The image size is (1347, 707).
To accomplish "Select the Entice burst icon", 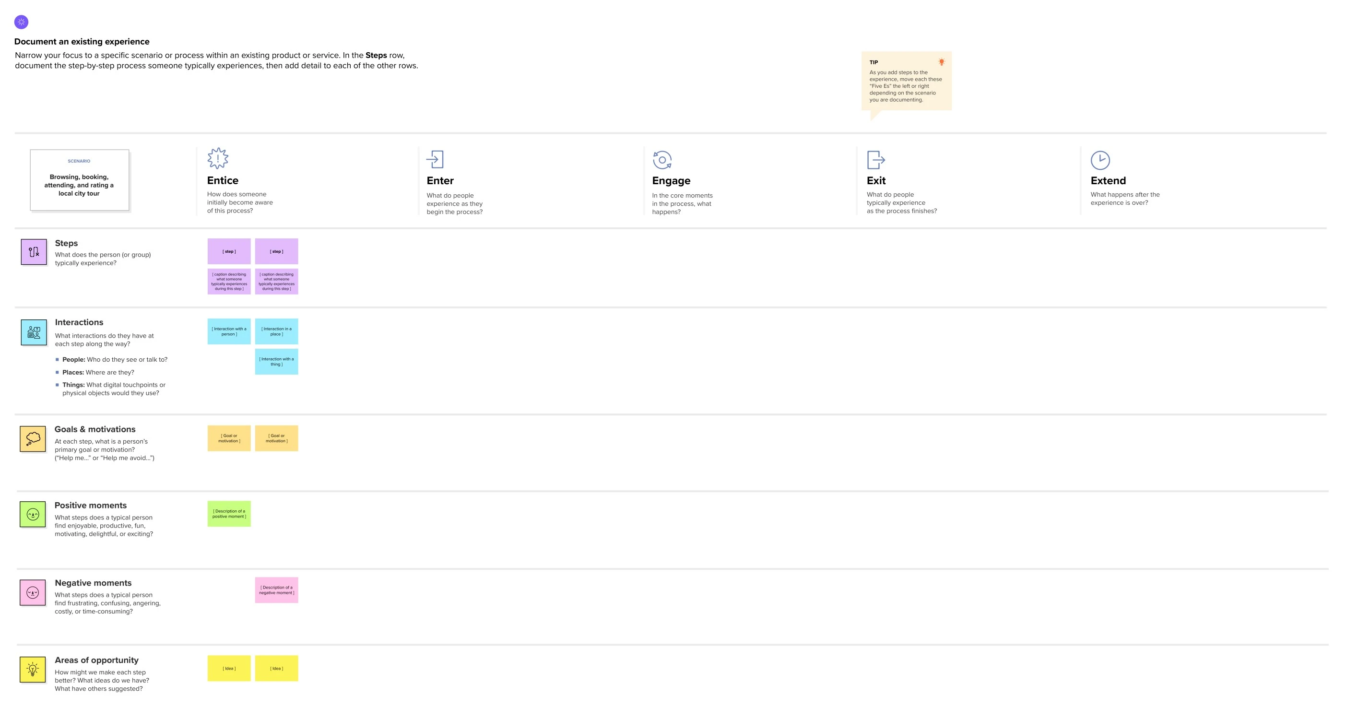I will (x=217, y=158).
